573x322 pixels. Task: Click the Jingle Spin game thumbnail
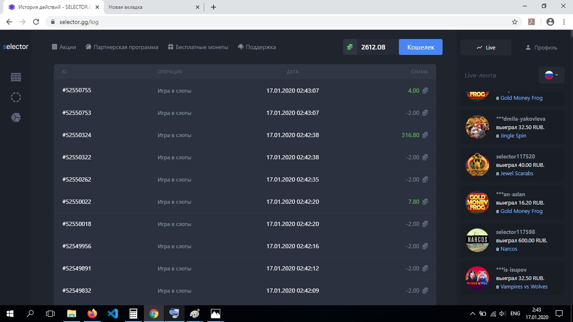click(x=477, y=127)
